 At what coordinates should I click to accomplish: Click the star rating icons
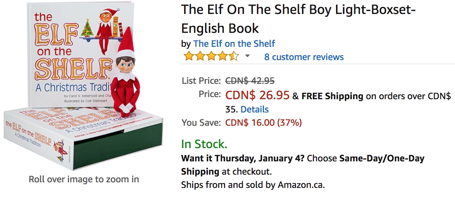(211, 57)
